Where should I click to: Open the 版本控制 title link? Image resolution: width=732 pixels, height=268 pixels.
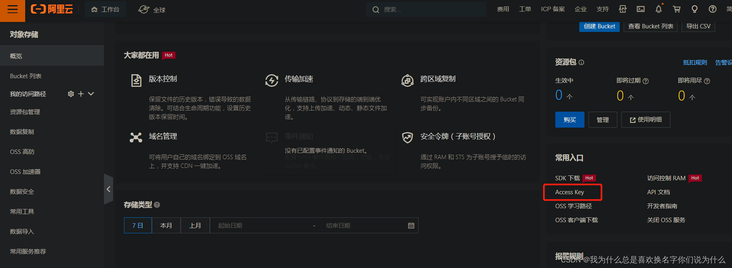[x=163, y=79]
